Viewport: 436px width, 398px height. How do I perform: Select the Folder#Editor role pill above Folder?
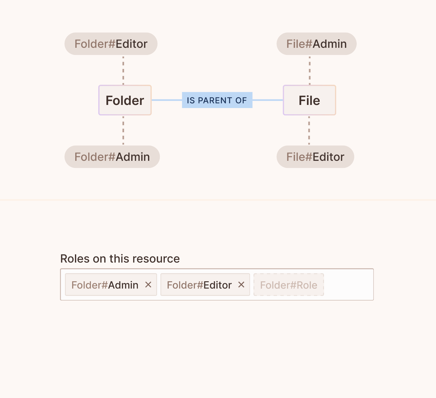(x=111, y=44)
